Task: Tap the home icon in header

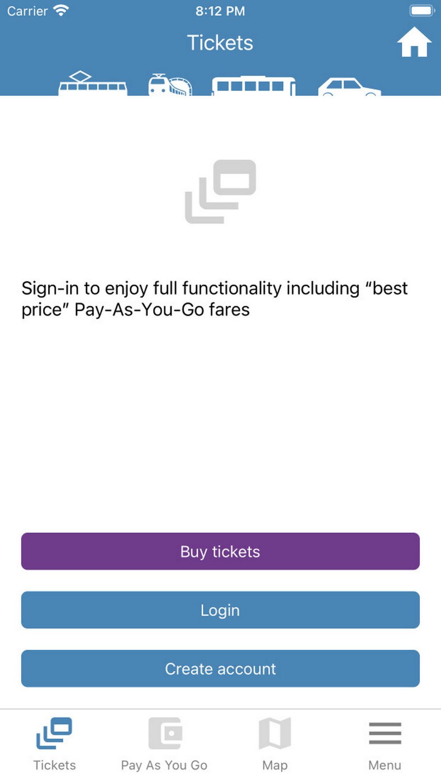Action: pyautogui.click(x=414, y=42)
